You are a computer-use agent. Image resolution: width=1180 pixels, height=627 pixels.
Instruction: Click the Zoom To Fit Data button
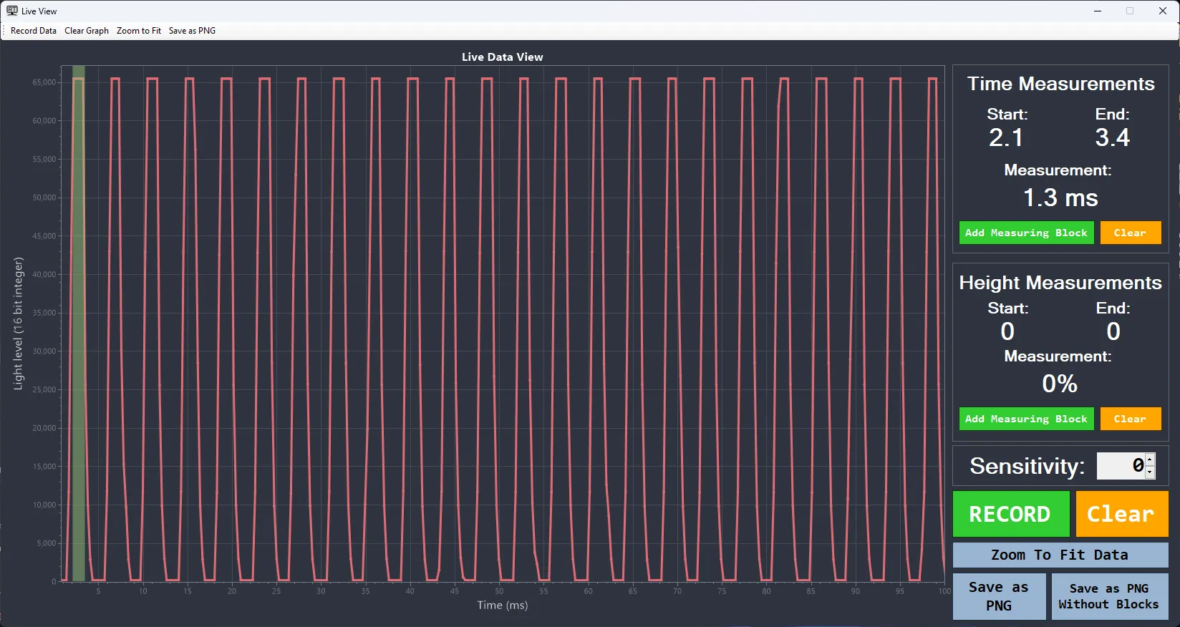point(1060,555)
